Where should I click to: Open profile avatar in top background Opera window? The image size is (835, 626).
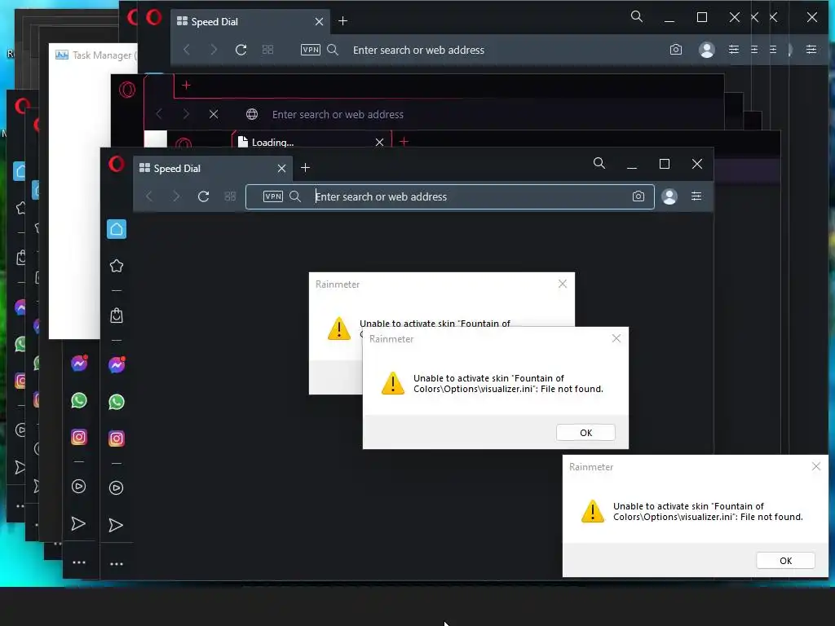pyautogui.click(x=707, y=50)
